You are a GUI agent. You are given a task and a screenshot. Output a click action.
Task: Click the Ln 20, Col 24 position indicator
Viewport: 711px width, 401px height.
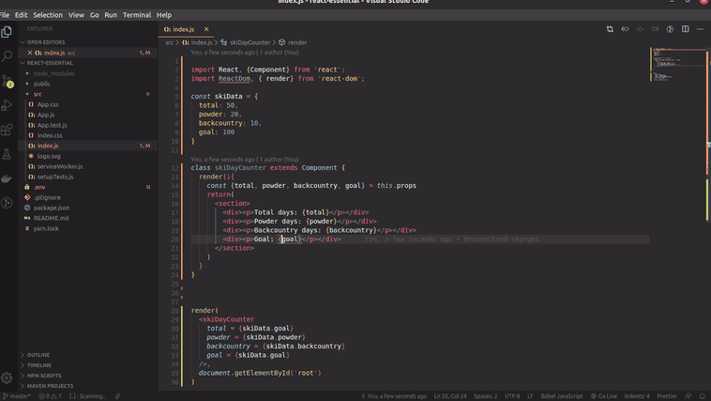pos(450,396)
